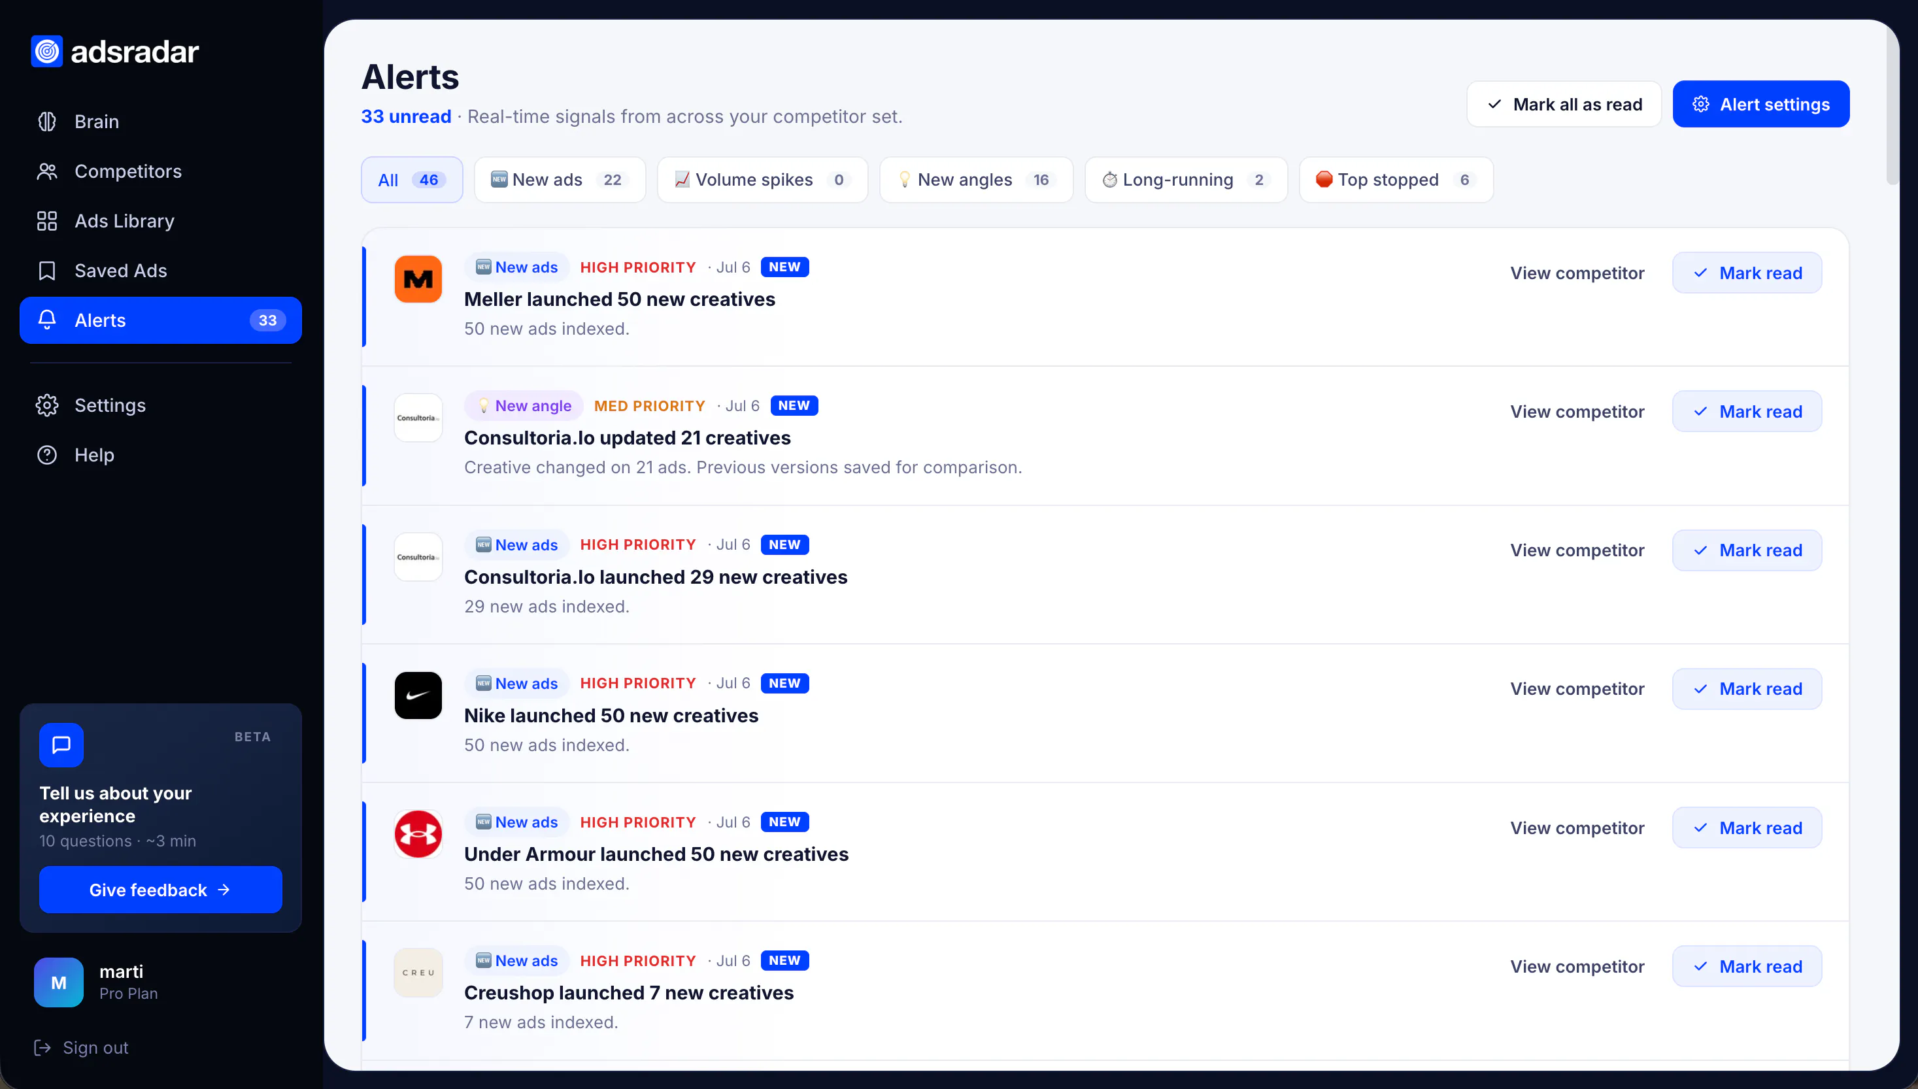Mark read Consultoria launched 29 creatives
Image resolution: width=1918 pixels, height=1089 pixels.
pos(1747,550)
